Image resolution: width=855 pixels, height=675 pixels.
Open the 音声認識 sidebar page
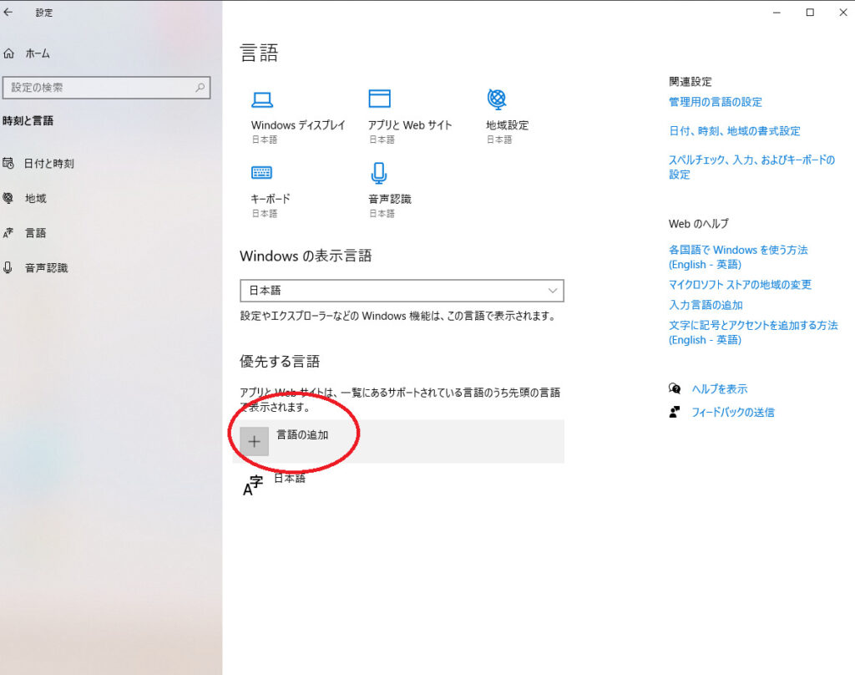[x=47, y=268]
